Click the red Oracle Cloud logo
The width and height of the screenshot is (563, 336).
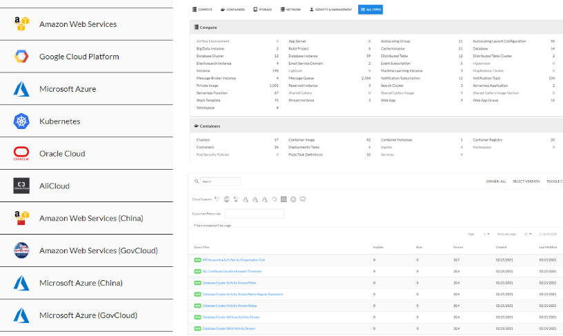[x=21, y=153]
